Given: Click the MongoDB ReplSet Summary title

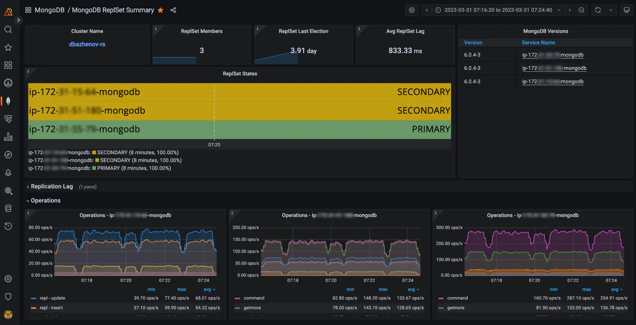Looking at the screenshot, I should pyautogui.click(x=113, y=10).
